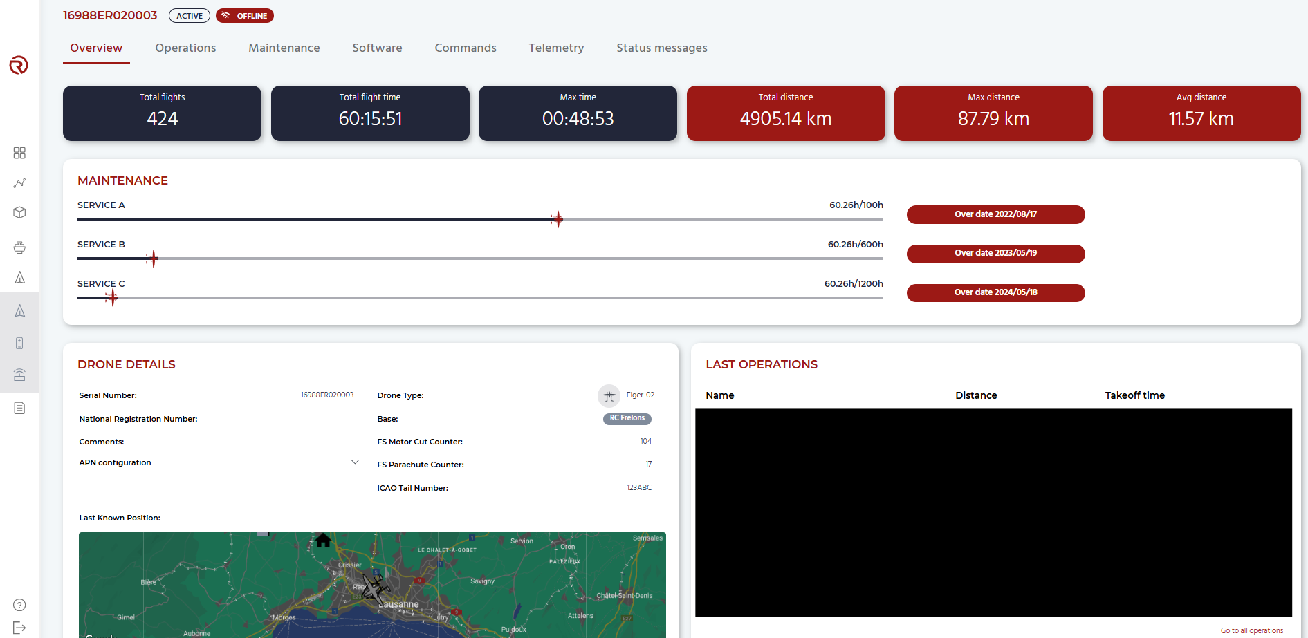Viewport: 1308px width, 638px height.
Task: View the Status messages tab
Action: click(x=662, y=48)
